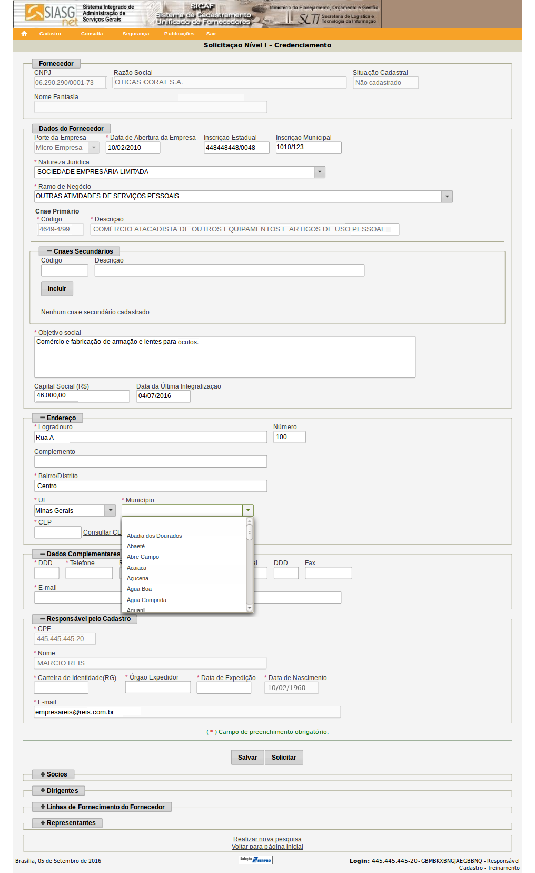
Task: Click the Município list scroll-down arrow
Action: tap(250, 608)
